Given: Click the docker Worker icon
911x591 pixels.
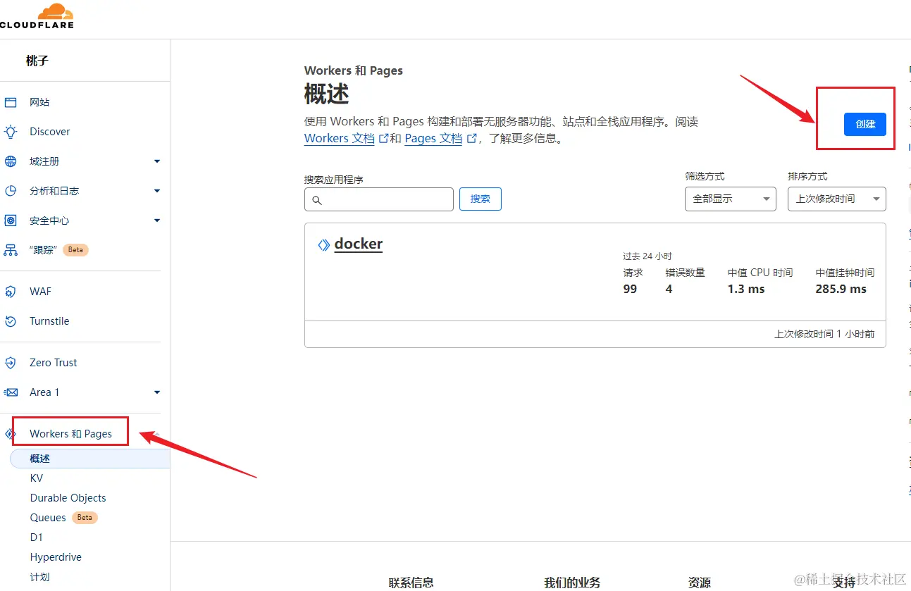Looking at the screenshot, I should click(323, 244).
